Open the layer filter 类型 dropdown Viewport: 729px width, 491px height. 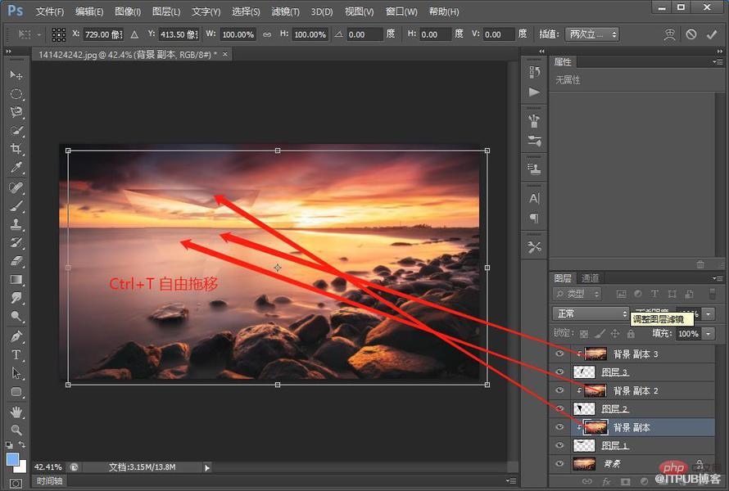pos(577,294)
